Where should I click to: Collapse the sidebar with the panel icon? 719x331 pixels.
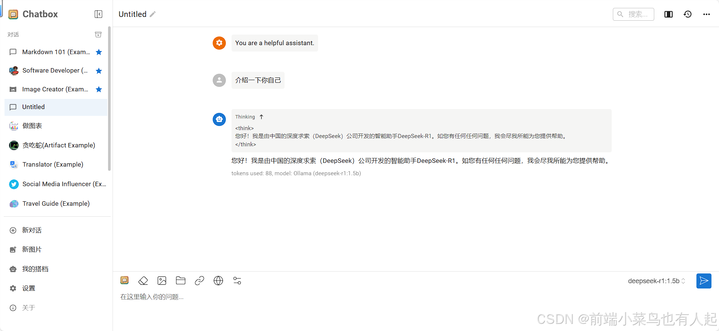(x=98, y=14)
